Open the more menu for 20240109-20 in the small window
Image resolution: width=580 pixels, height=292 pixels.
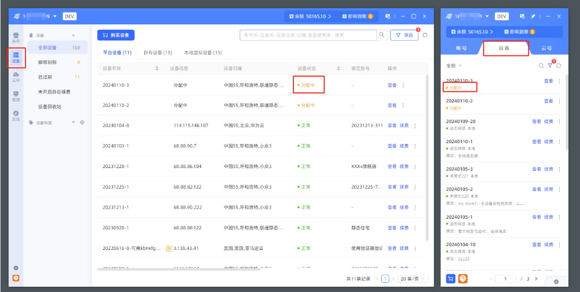click(559, 122)
